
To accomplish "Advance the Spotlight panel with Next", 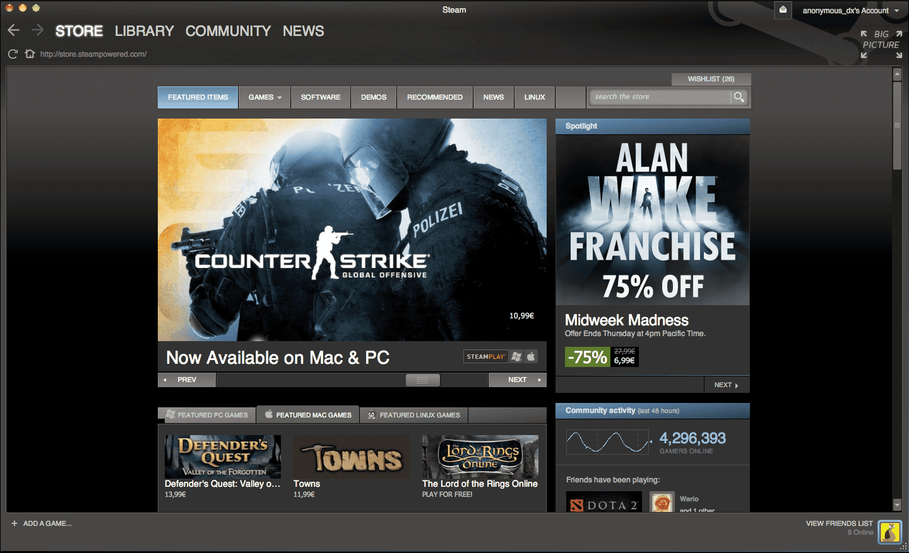I will point(726,385).
